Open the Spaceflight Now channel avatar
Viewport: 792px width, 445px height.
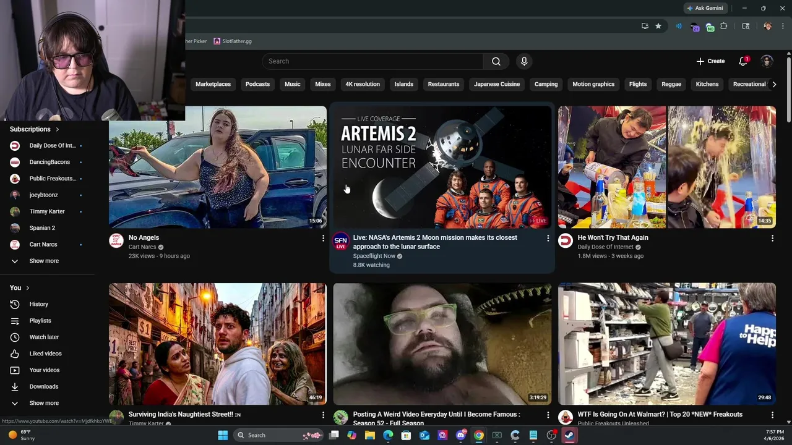tap(341, 241)
